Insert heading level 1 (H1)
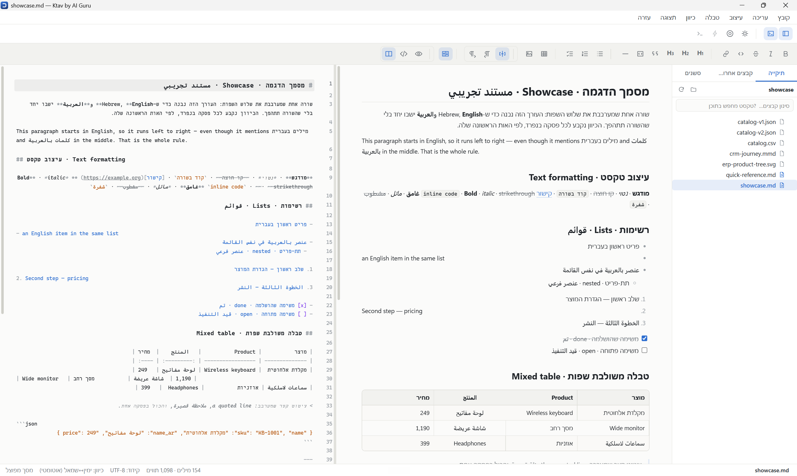 [700, 53]
